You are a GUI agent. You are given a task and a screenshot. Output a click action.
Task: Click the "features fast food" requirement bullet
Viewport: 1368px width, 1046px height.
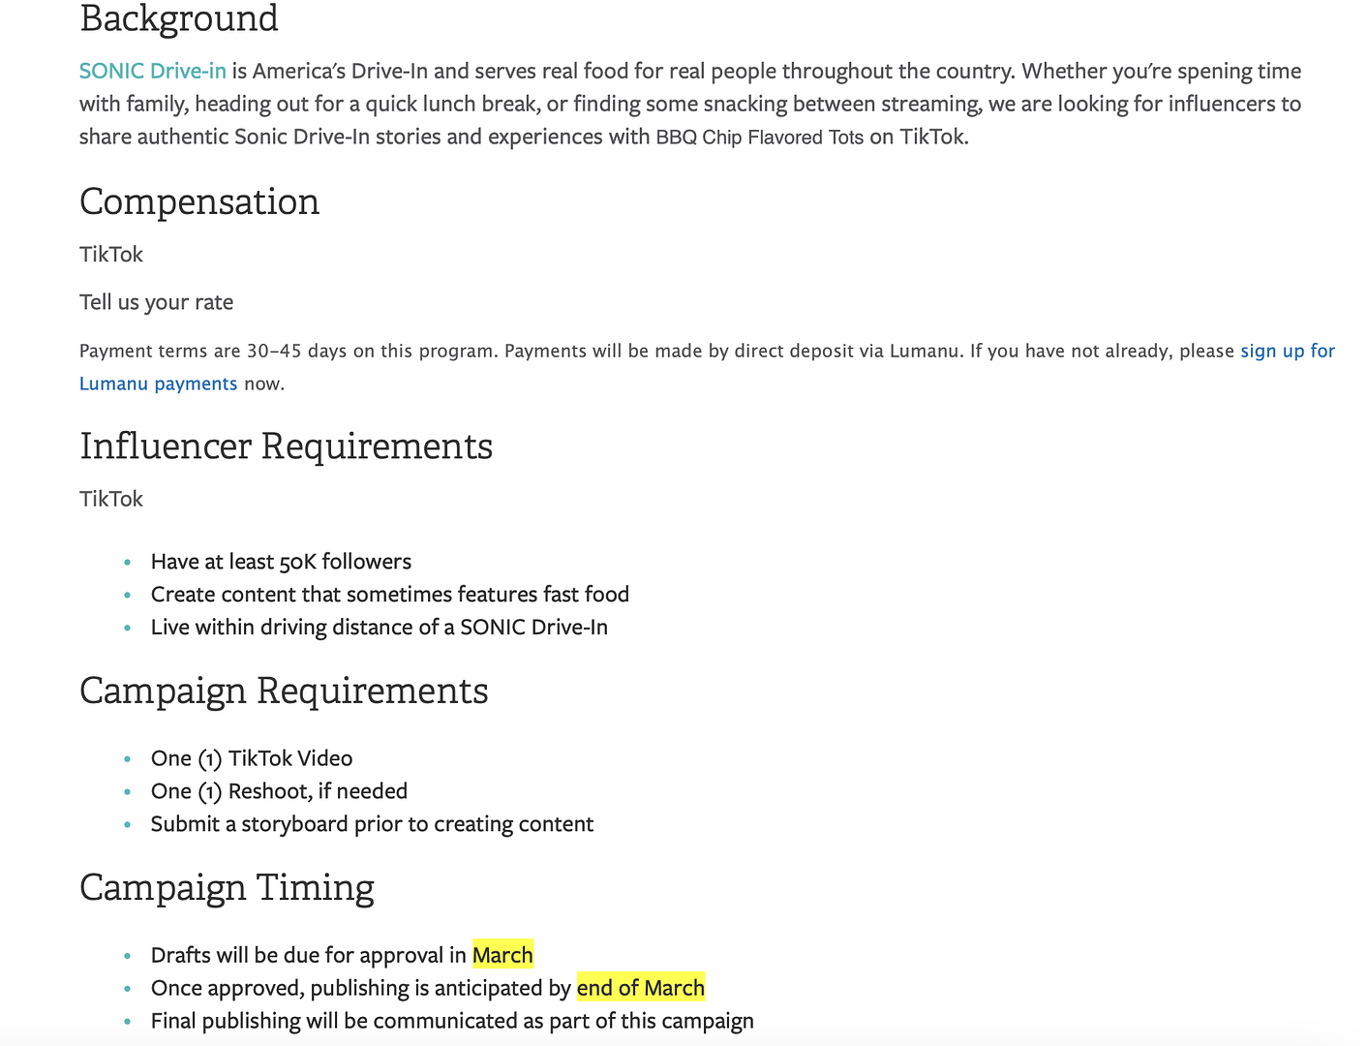(389, 595)
